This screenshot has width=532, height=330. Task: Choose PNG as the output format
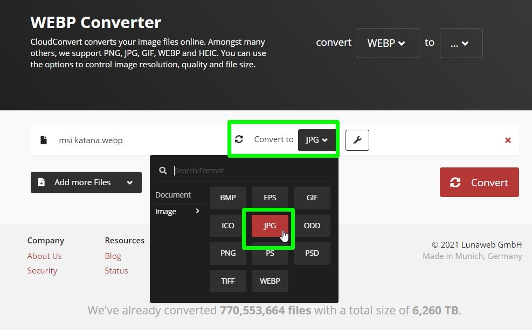point(227,253)
